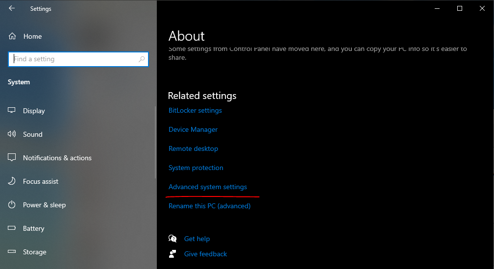The image size is (494, 269).
Task: Click the Give feedback person icon
Action: coord(173,254)
